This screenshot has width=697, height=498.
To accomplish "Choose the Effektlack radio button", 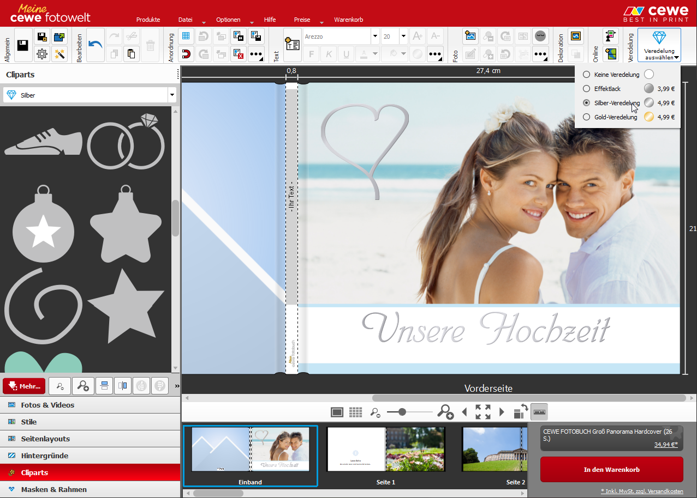I will (x=586, y=89).
